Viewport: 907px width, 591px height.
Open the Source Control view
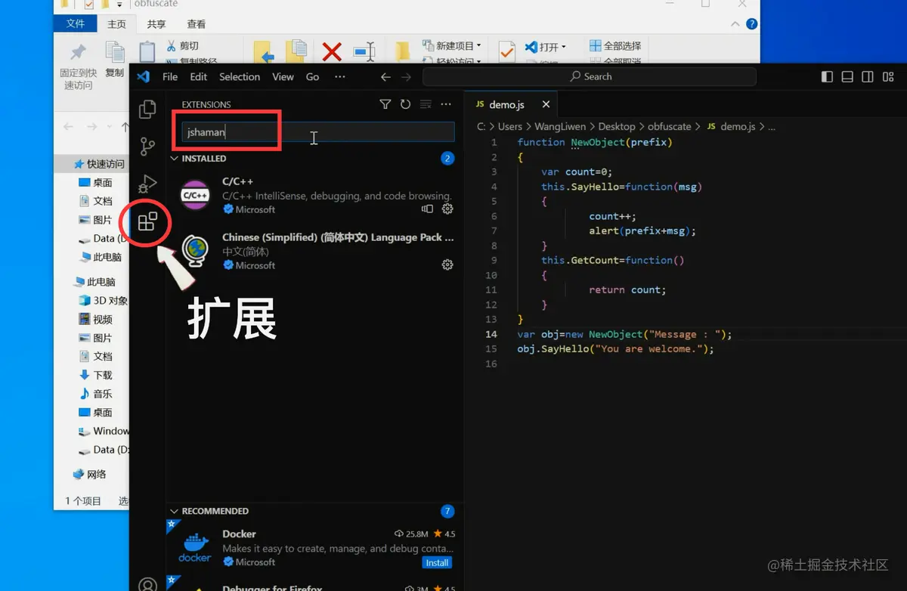[147, 146]
